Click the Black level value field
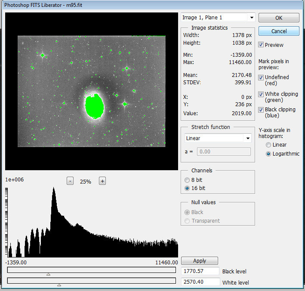305x291 pixels. point(200,272)
